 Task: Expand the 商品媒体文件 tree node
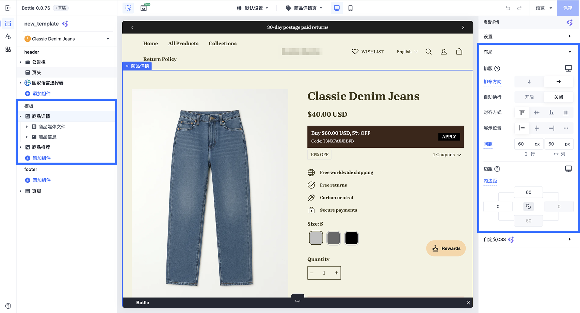point(27,127)
